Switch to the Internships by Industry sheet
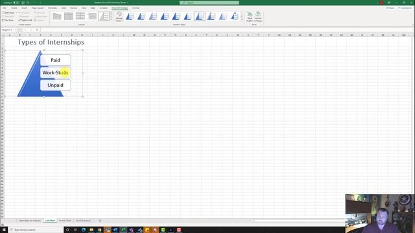415x233 pixels. pyautogui.click(x=30, y=221)
